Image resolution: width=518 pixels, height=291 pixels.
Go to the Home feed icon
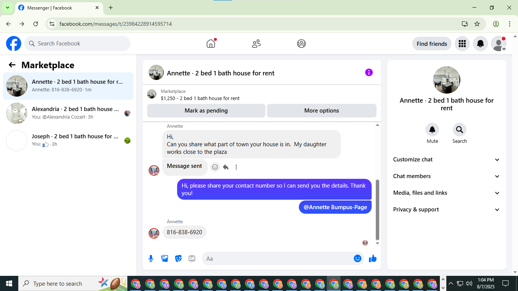coord(211,44)
